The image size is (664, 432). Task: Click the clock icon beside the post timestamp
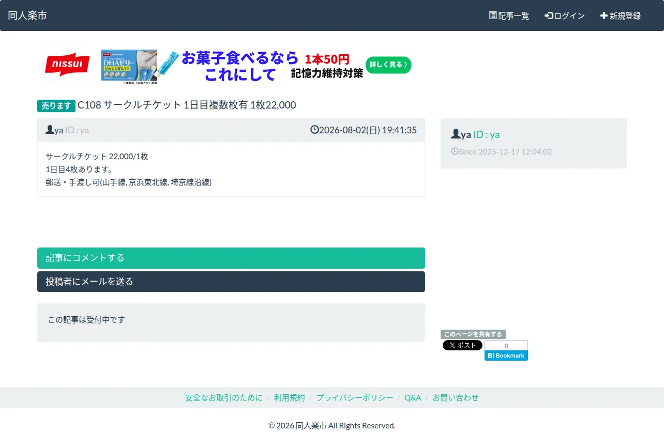[314, 130]
